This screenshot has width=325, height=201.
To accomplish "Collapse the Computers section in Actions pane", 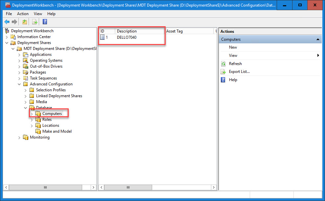I will pos(318,39).
